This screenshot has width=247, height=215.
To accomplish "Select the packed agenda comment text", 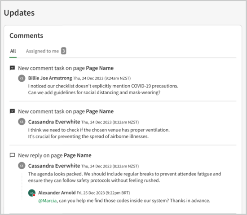I will [x=124, y=177].
